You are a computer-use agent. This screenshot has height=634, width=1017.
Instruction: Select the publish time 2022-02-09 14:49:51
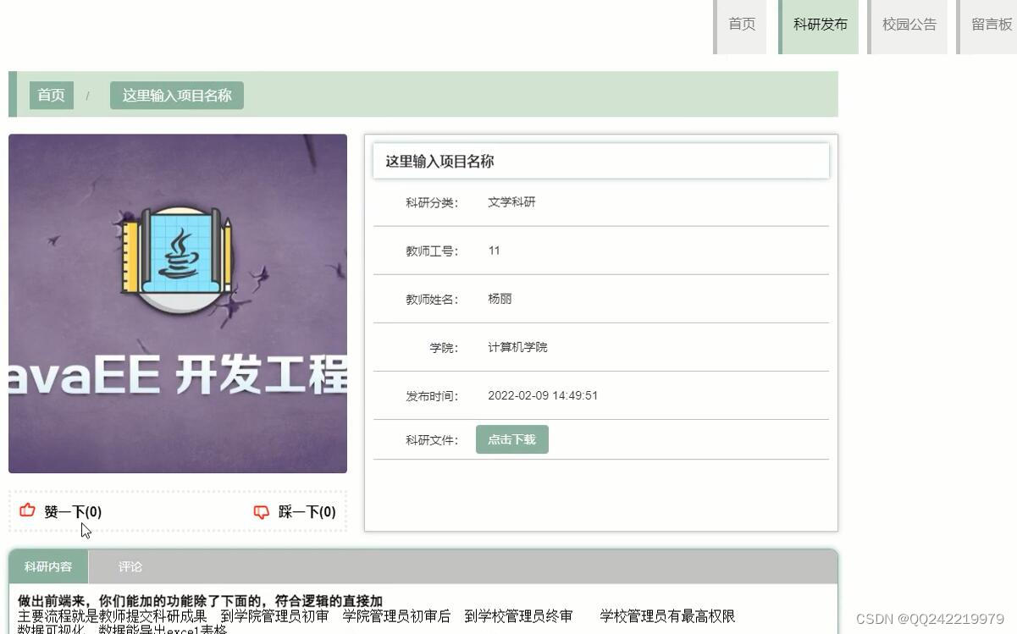click(x=543, y=395)
